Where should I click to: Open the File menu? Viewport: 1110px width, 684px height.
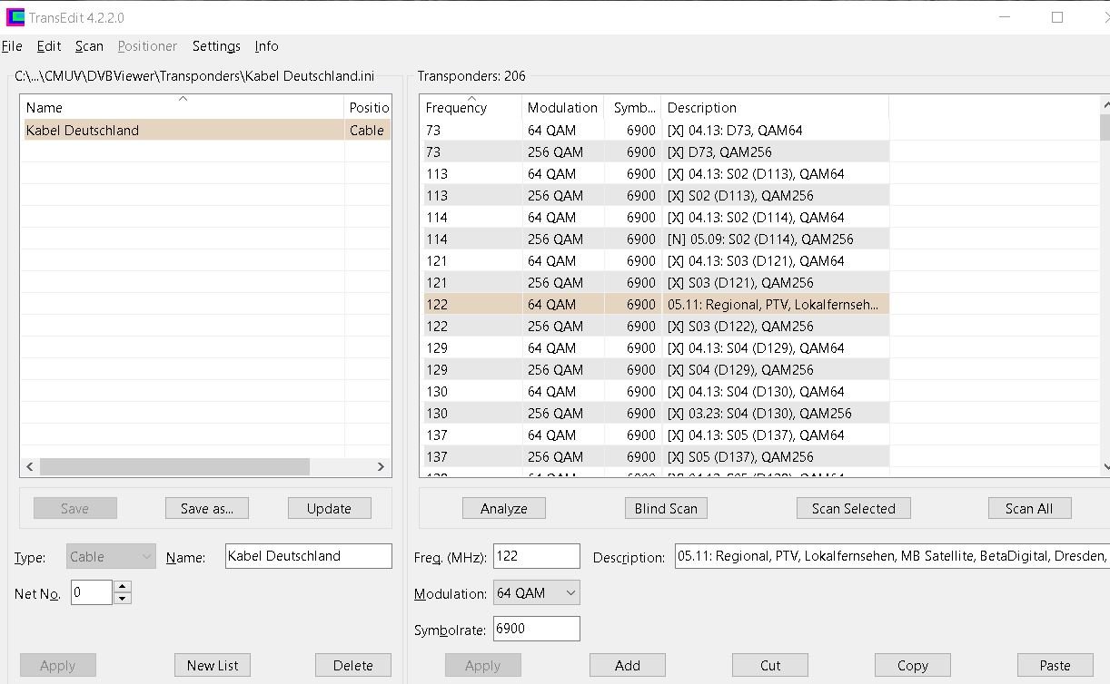point(12,46)
